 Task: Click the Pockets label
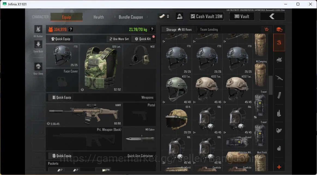(x=53, y=163)
